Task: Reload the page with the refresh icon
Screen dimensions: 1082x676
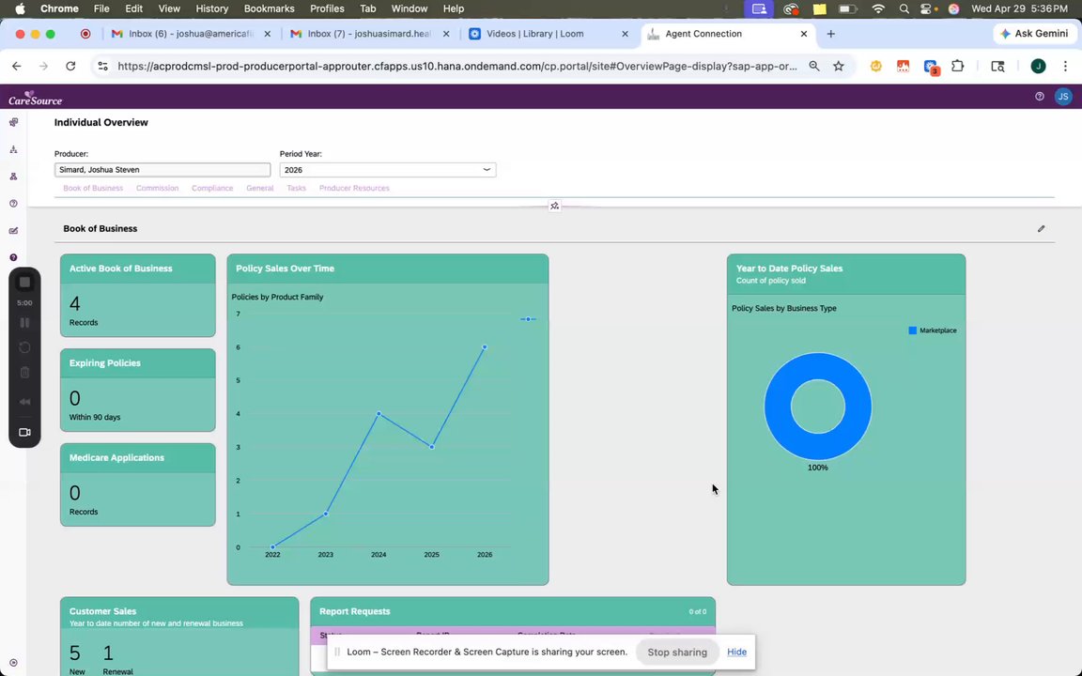Action: (x=70, y=67)
